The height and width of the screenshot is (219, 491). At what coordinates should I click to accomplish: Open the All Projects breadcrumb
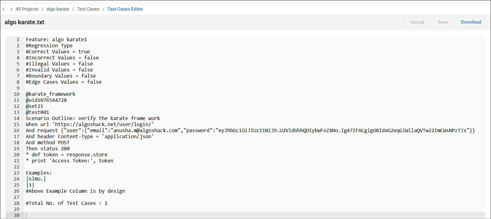pyautogui.click(x=27, y=9)
